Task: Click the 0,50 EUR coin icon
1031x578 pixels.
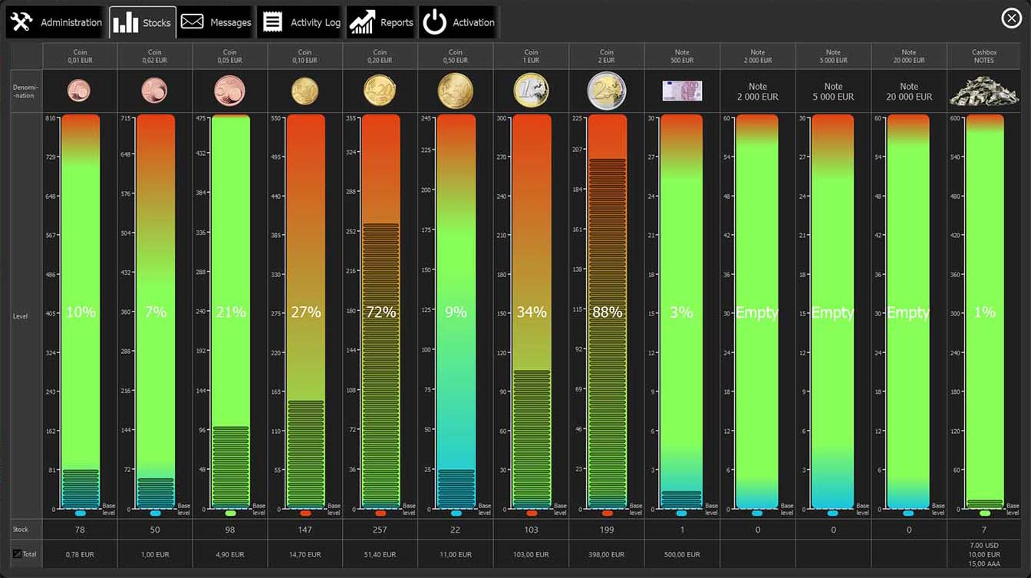Action: coord(456,91)
